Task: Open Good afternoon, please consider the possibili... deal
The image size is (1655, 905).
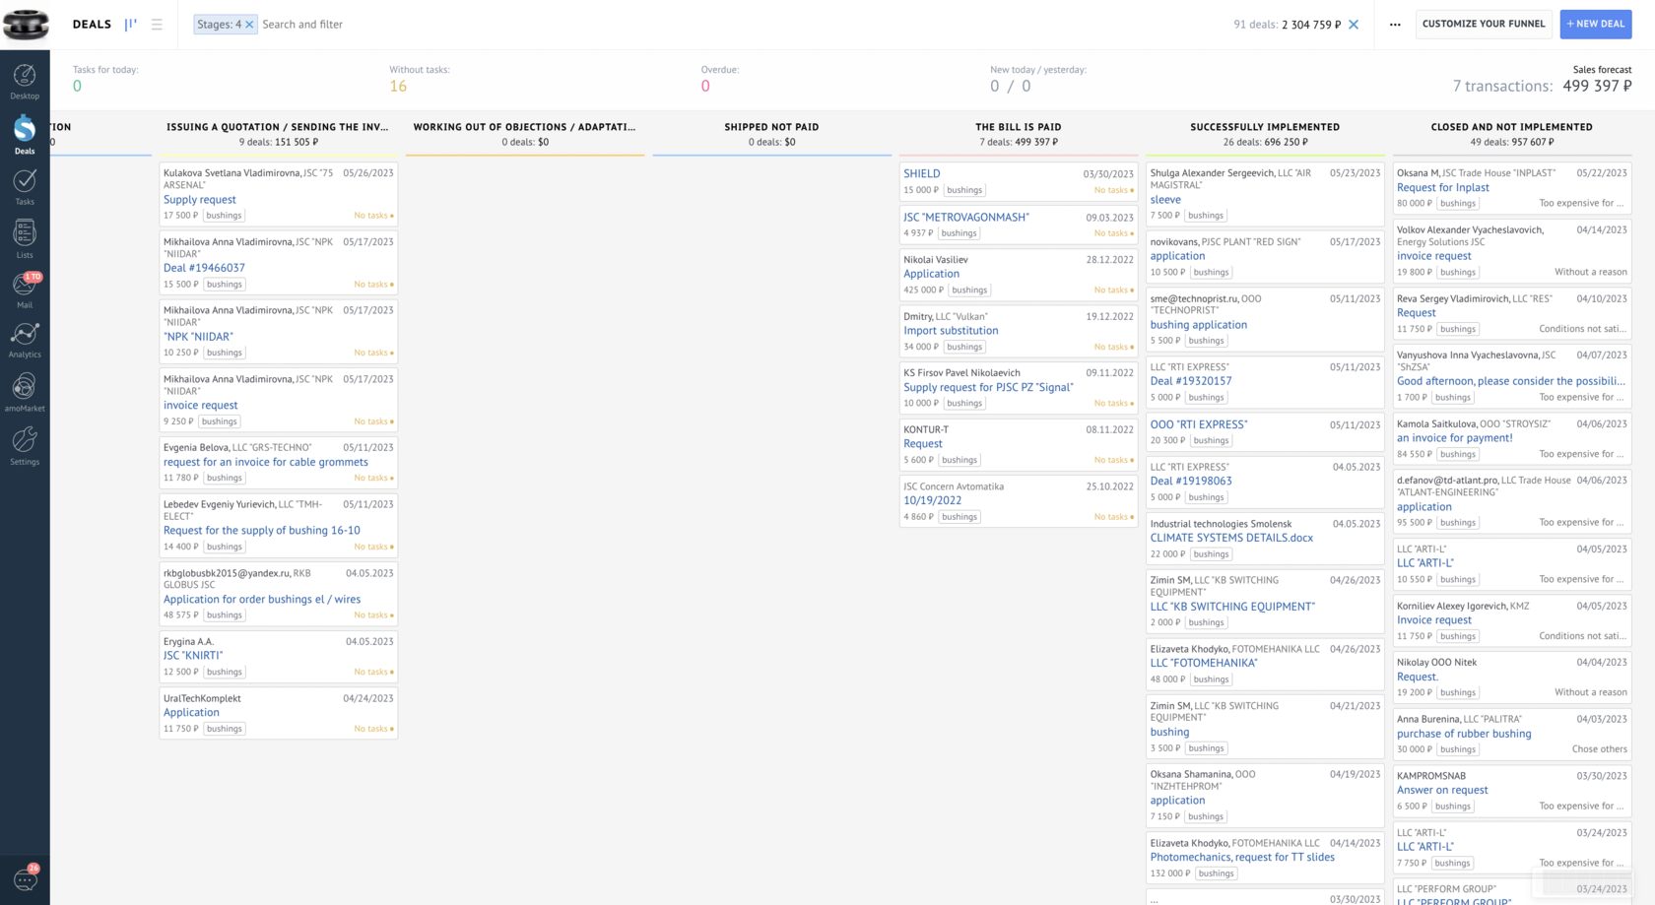Action: click(1511, 381)
